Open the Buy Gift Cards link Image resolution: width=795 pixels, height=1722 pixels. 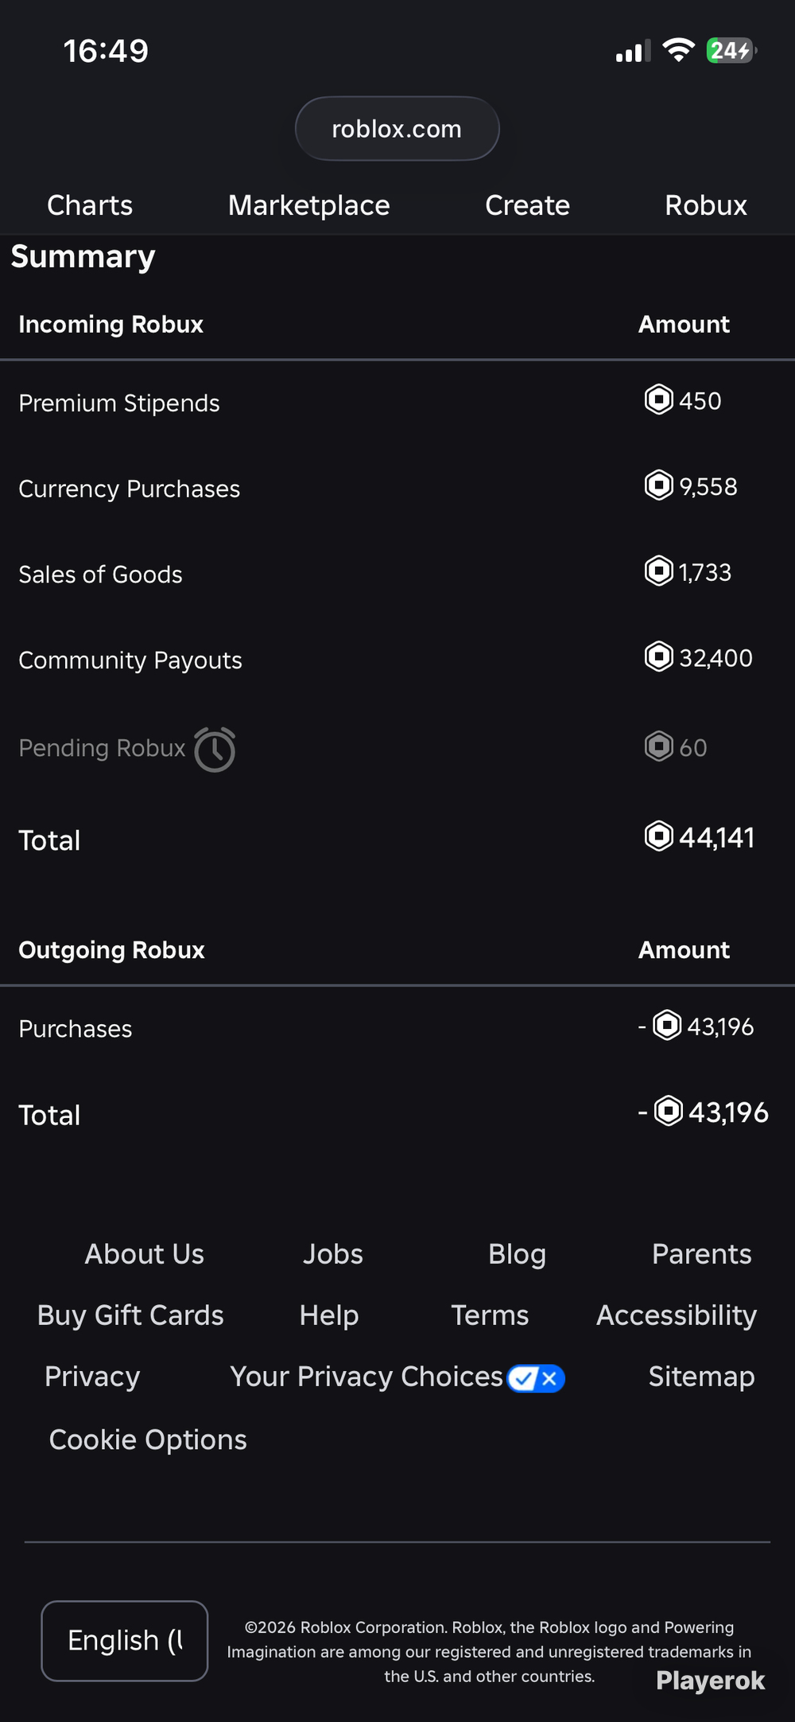pyautogui.click(x=130, y=1315)
